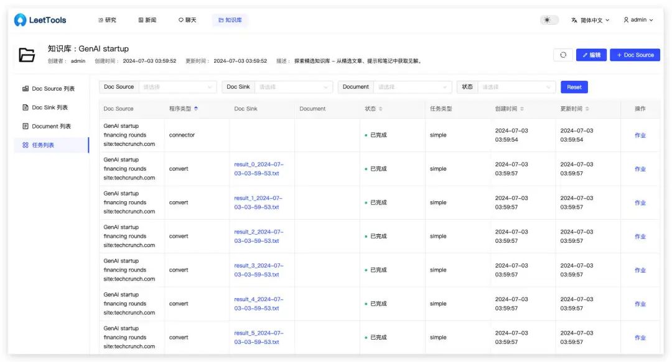Open the admin account dropdown
The height and width of the screenshot is (362, 672).
(638, 20)
